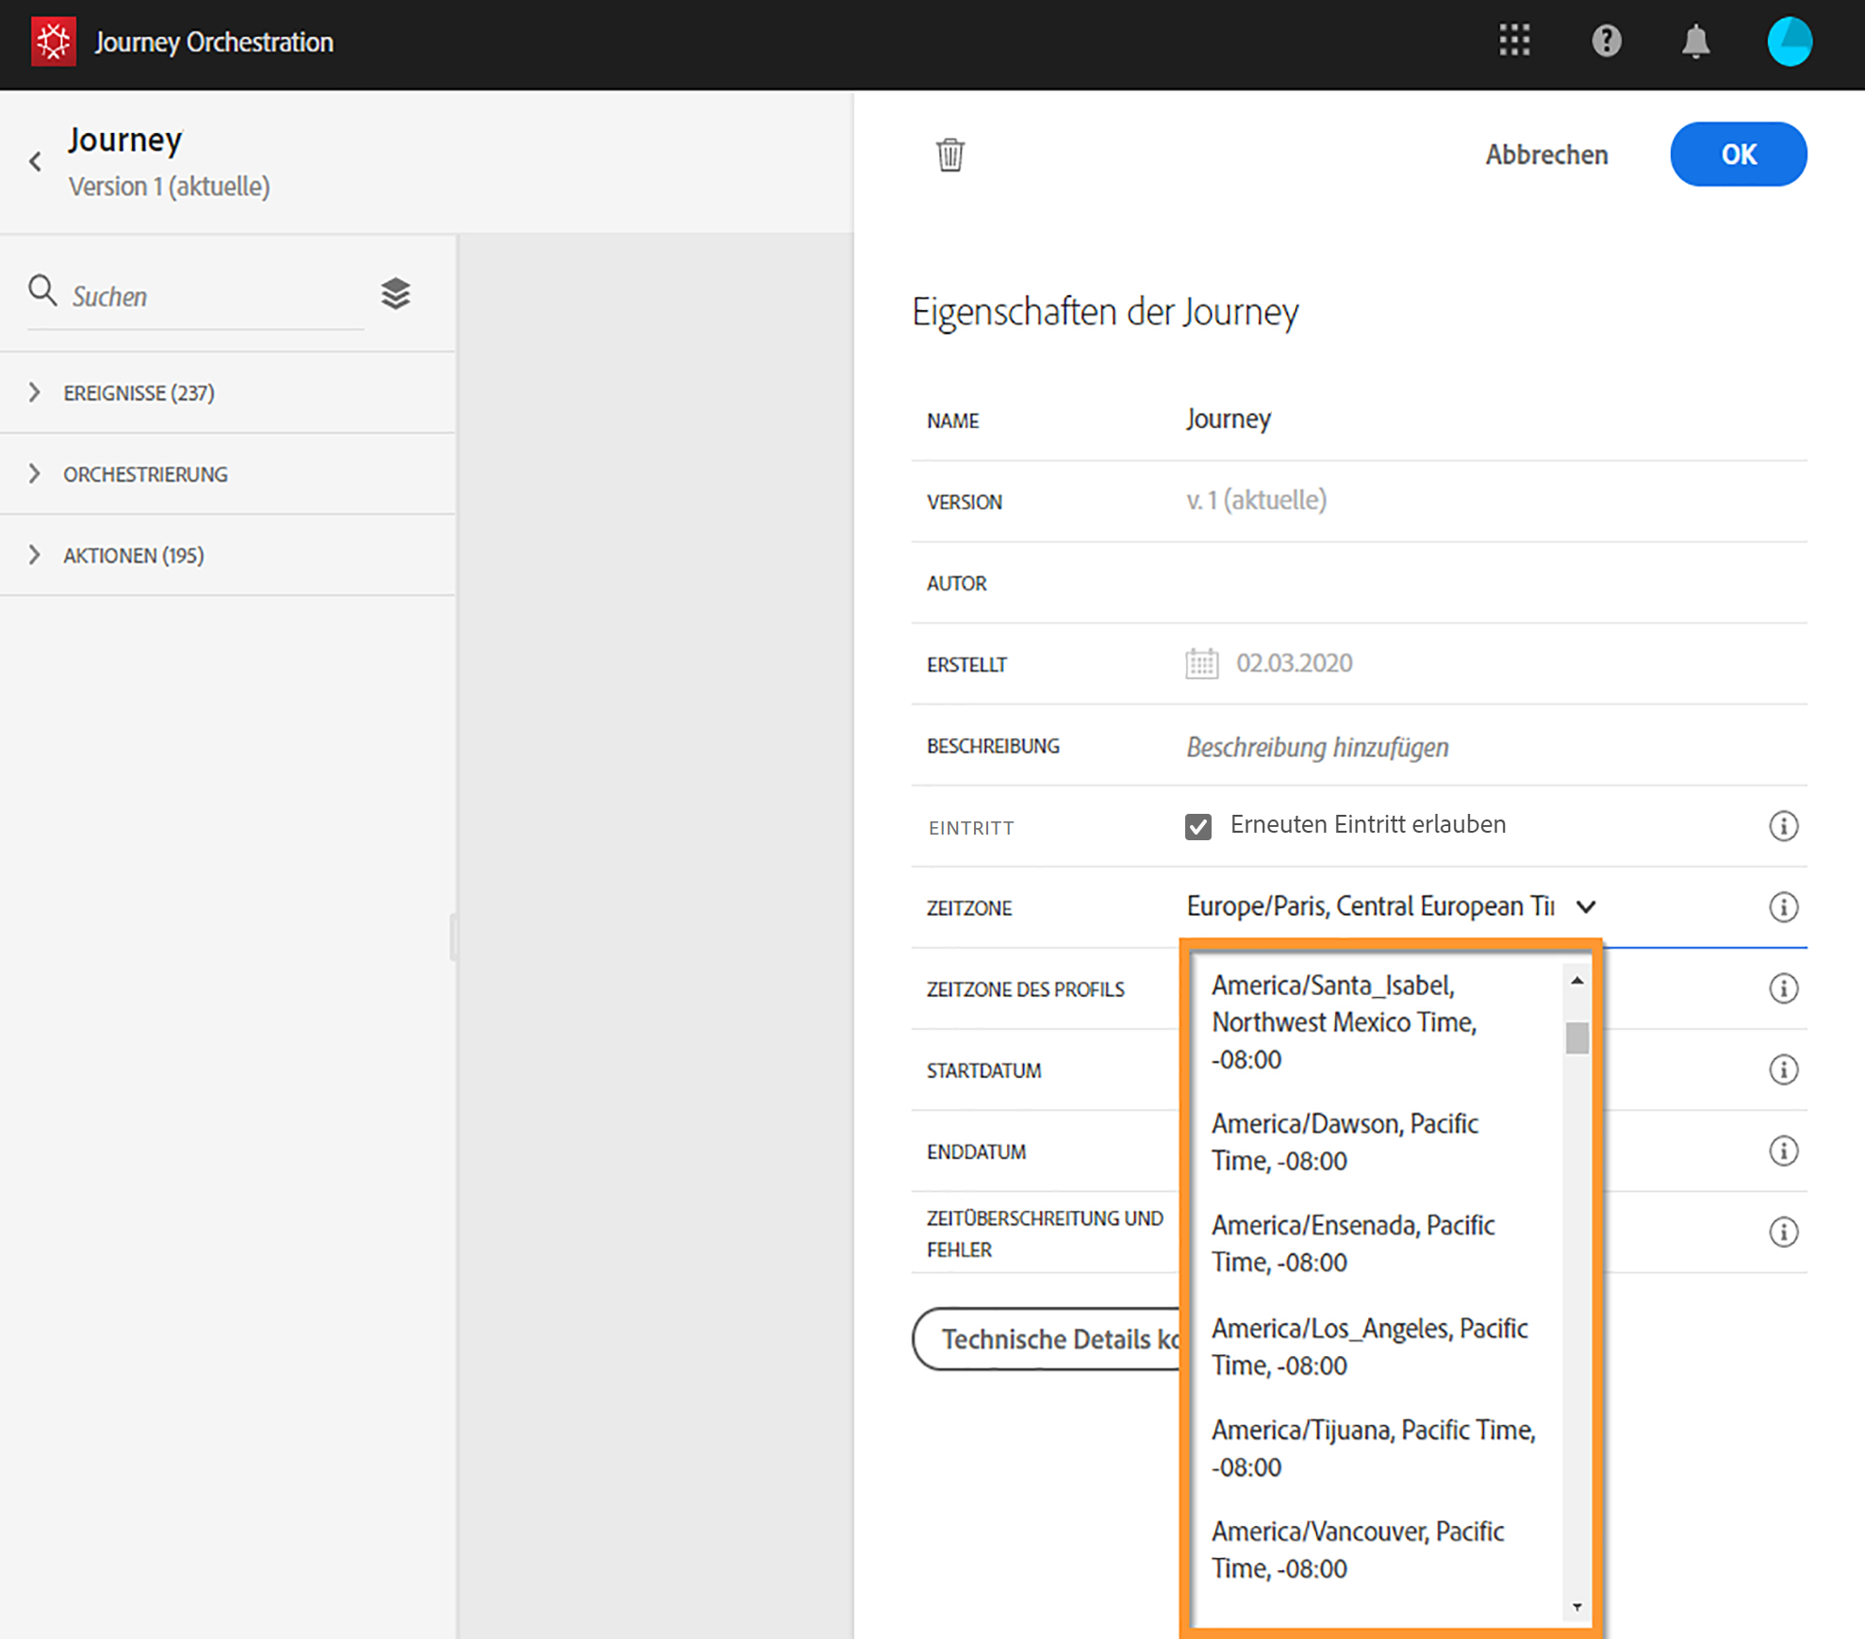Open the notifications bell

1695,41
